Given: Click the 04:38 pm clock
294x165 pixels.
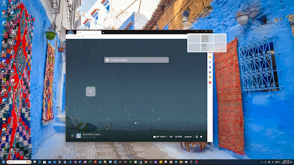Looking at the screenshot, I should (x=188, y=137).
